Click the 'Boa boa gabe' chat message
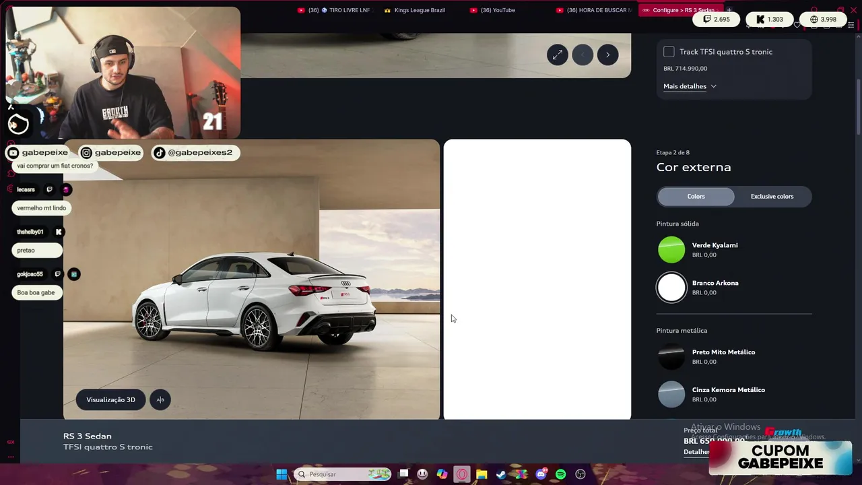 36,293
